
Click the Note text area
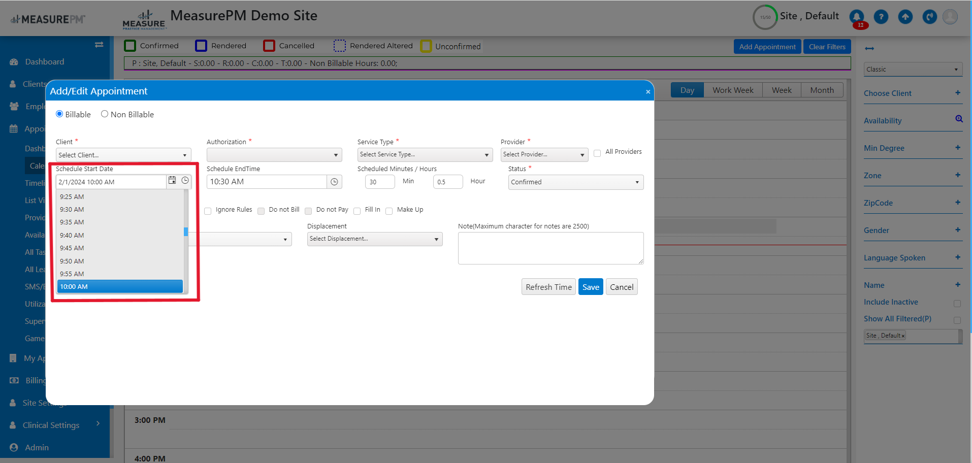[x=550, y=248]
